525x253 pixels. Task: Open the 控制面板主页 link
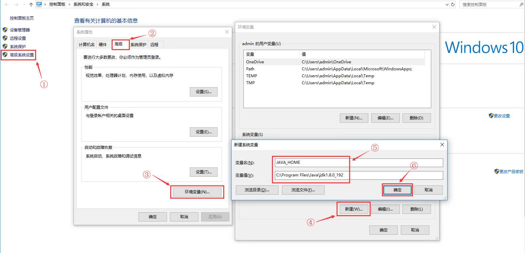[22, 18]
